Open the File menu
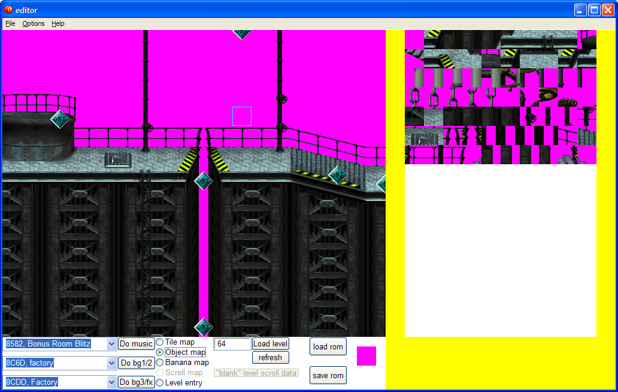The width and height of the screenshot is (618, 392). (10, 23)
